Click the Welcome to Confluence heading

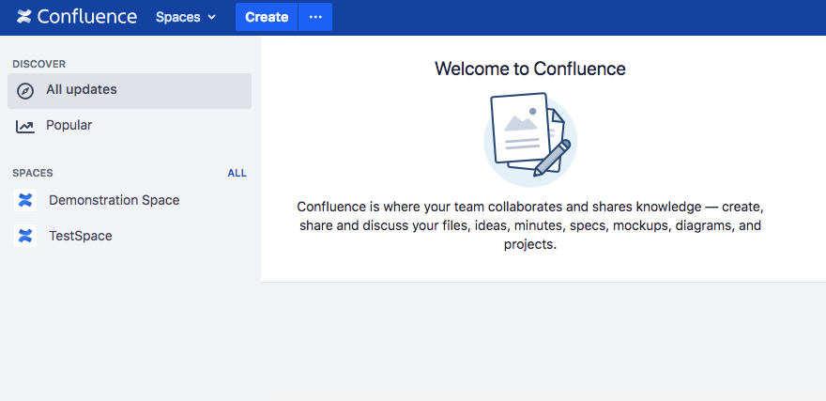[x=530, y=69]
